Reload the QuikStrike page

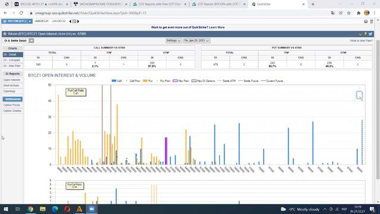click(x=21, y=13)
